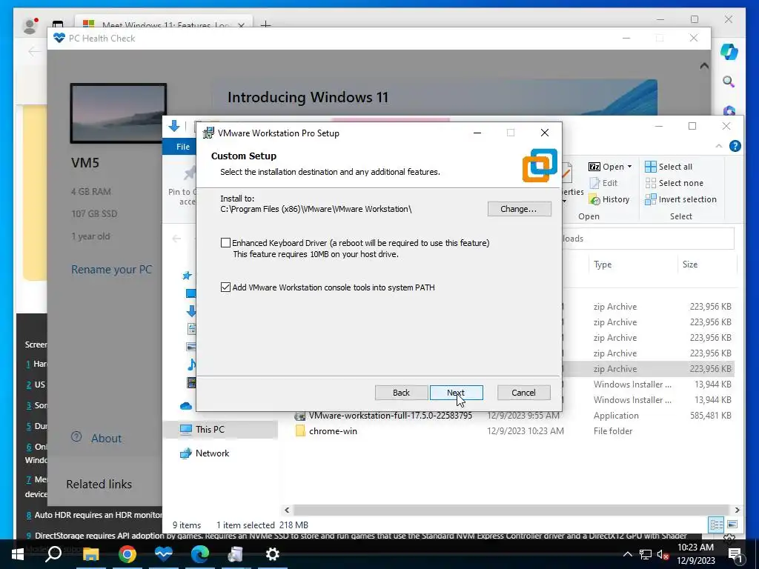Screen dimensions: 759x569
Task: Click Explorer horizontal scrollbar right arrow
Action: click(x=737, y=510)
